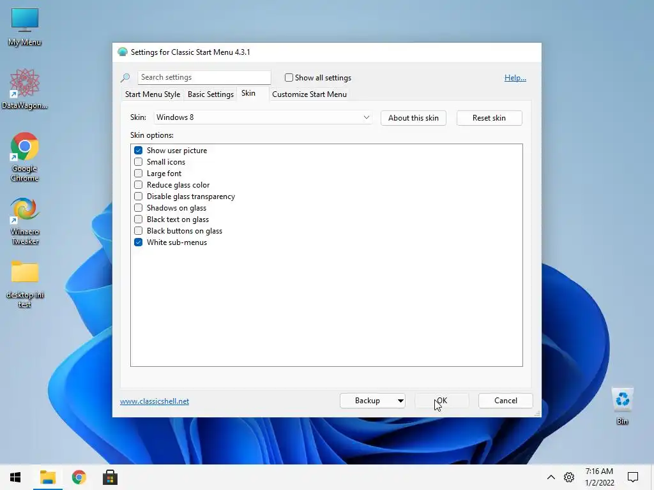Click the Reset skin button
The height and width of the screenshot is (490, 654).
click(x=489, y=118)
